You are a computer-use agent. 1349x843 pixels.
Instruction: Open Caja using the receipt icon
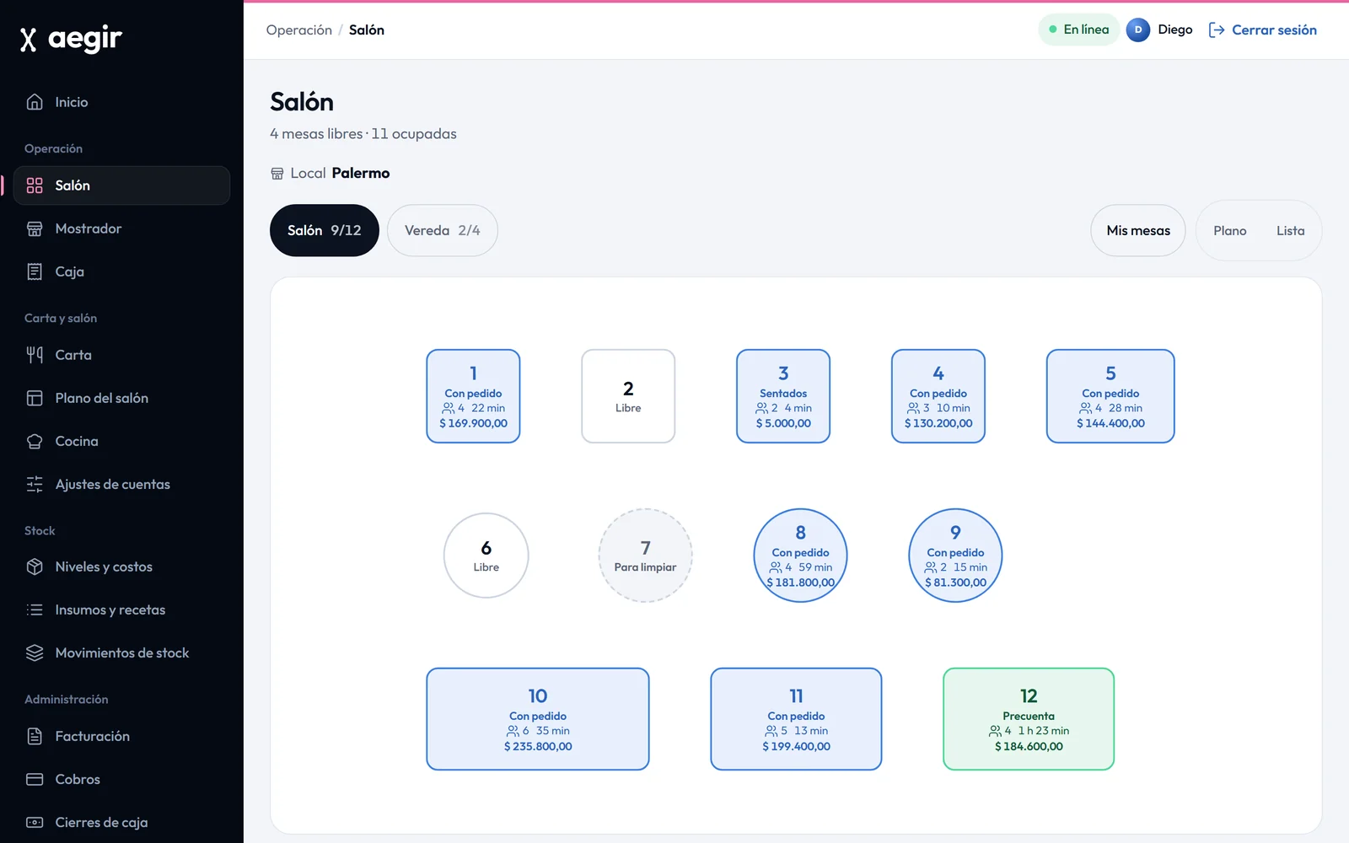click(x=35, y=271)
